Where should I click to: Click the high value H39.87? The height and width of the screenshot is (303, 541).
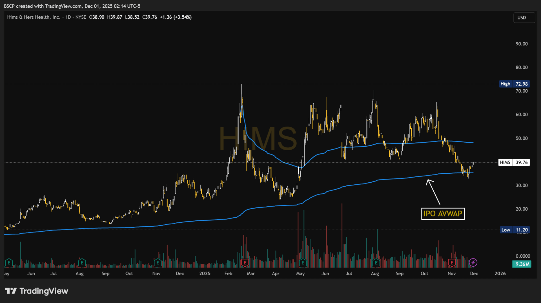pos(115,17)
